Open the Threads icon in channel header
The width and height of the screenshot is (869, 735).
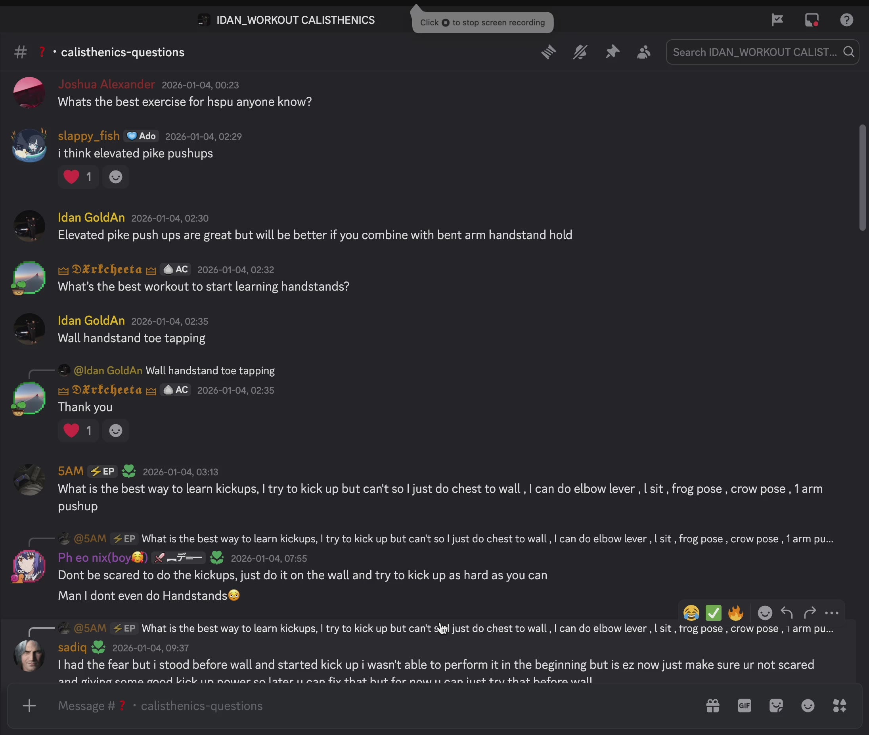pyautogui.click(x=548, y=52)
